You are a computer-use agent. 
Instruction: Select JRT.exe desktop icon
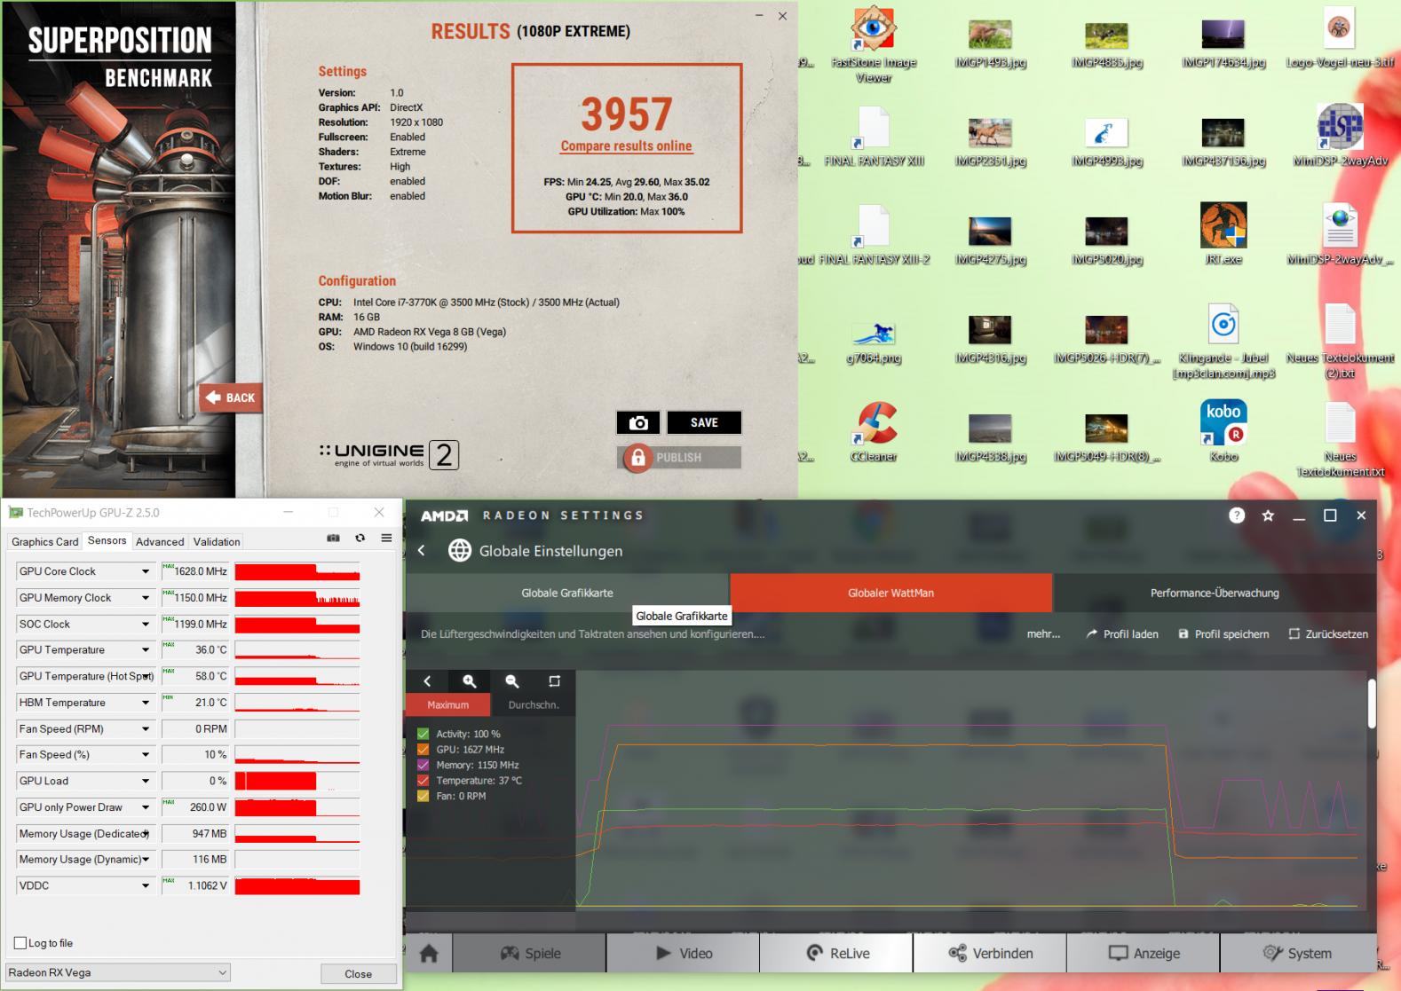tap(1223, 234)
